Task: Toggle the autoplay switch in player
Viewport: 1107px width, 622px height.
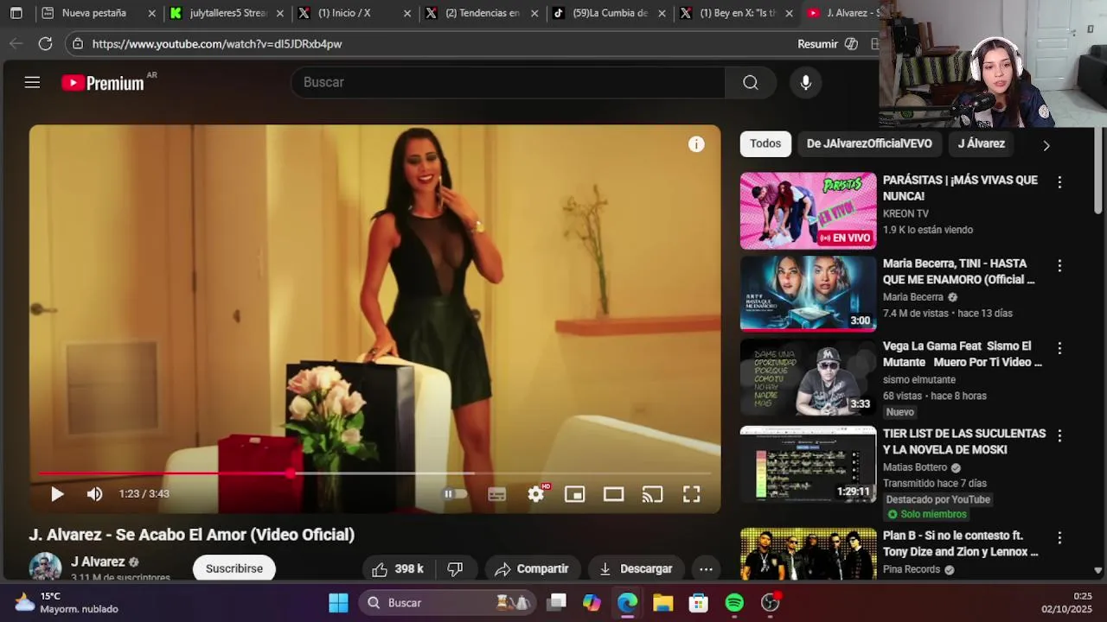Action: tap(456, 494)
